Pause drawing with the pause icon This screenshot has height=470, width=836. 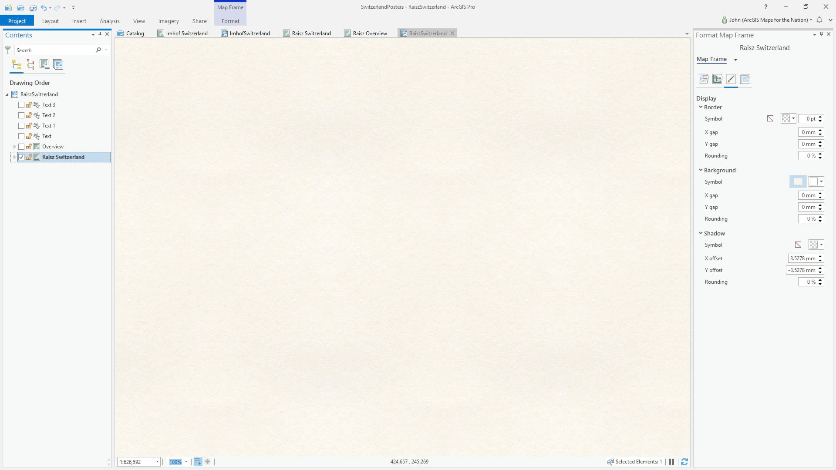(x=671, y=462)
